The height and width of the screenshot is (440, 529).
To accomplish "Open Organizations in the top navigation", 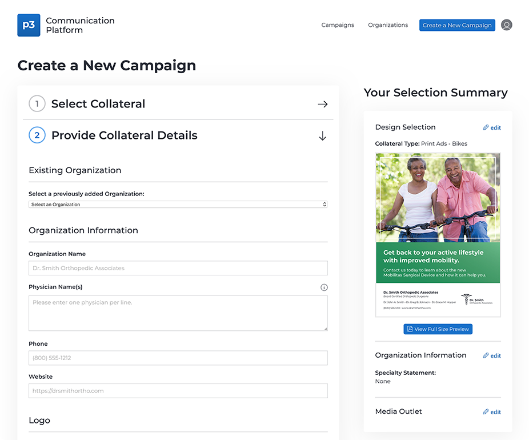I will coord(388,25).
